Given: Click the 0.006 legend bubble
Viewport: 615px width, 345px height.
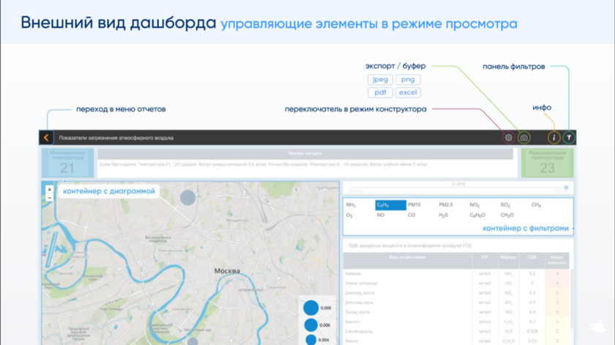Looking at the screenshot, I should [311, 325].
